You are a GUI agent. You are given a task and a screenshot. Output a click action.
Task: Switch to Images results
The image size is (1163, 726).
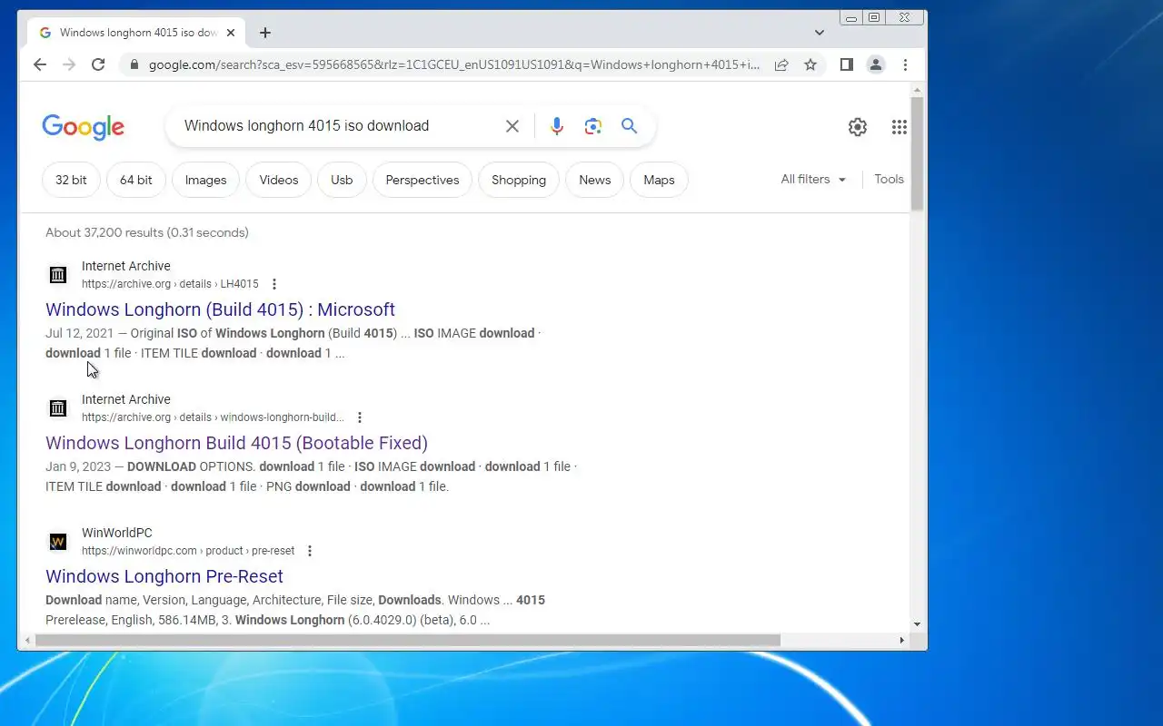(x=206, y=180)
